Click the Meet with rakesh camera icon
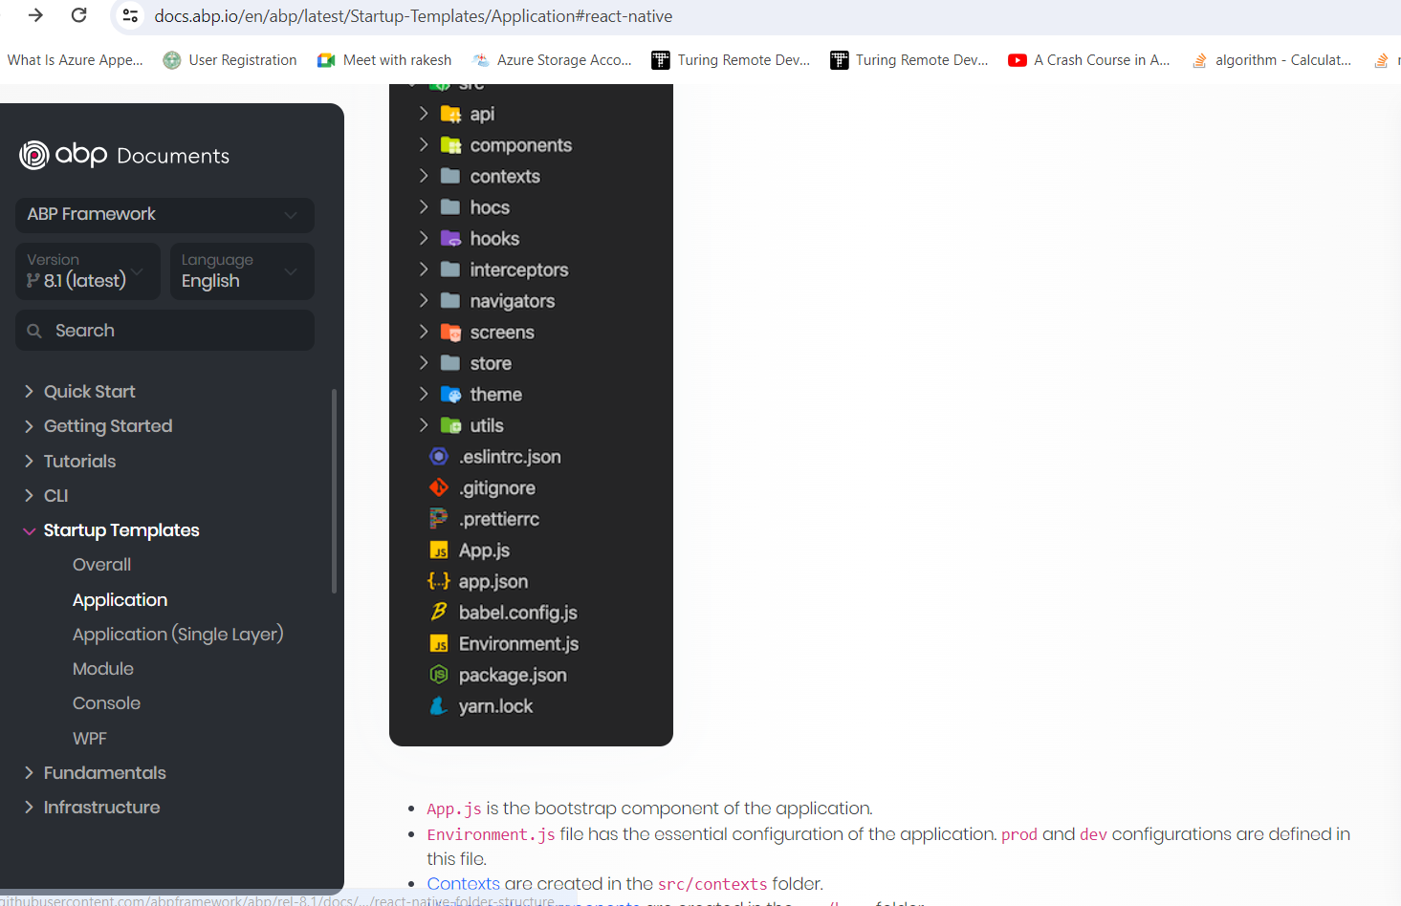 [324, 59]
